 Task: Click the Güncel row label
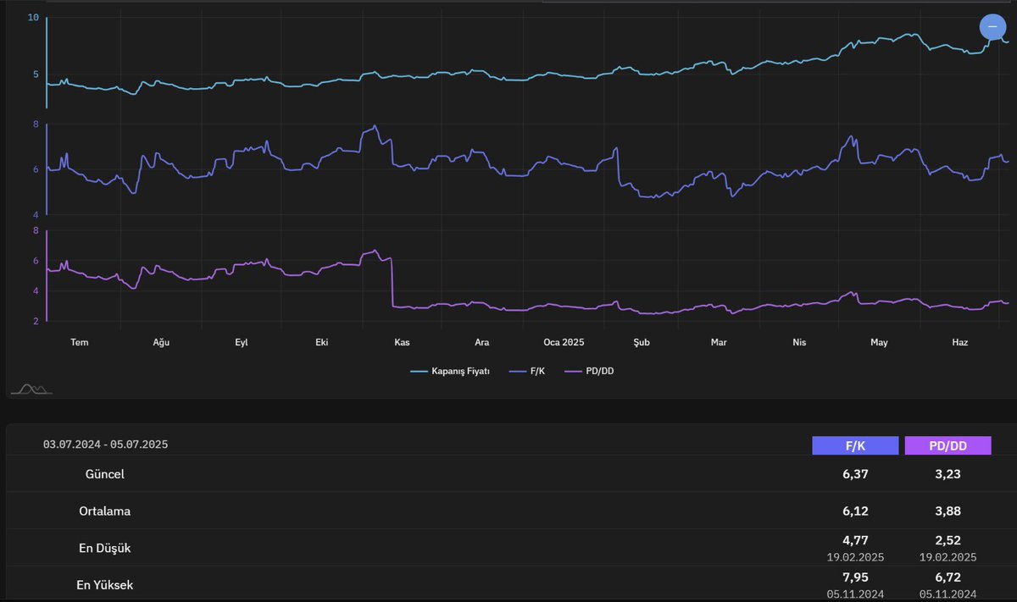(x=105, y=474)
